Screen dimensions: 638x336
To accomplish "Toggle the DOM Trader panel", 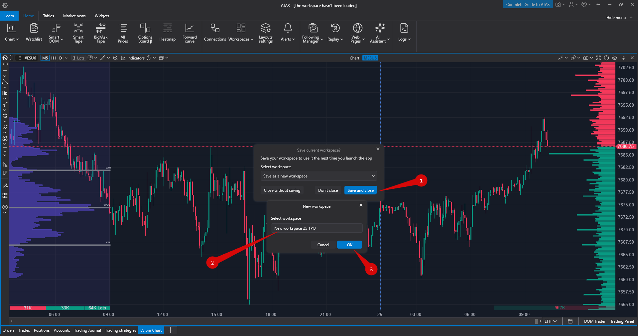I will pos(595,321).
